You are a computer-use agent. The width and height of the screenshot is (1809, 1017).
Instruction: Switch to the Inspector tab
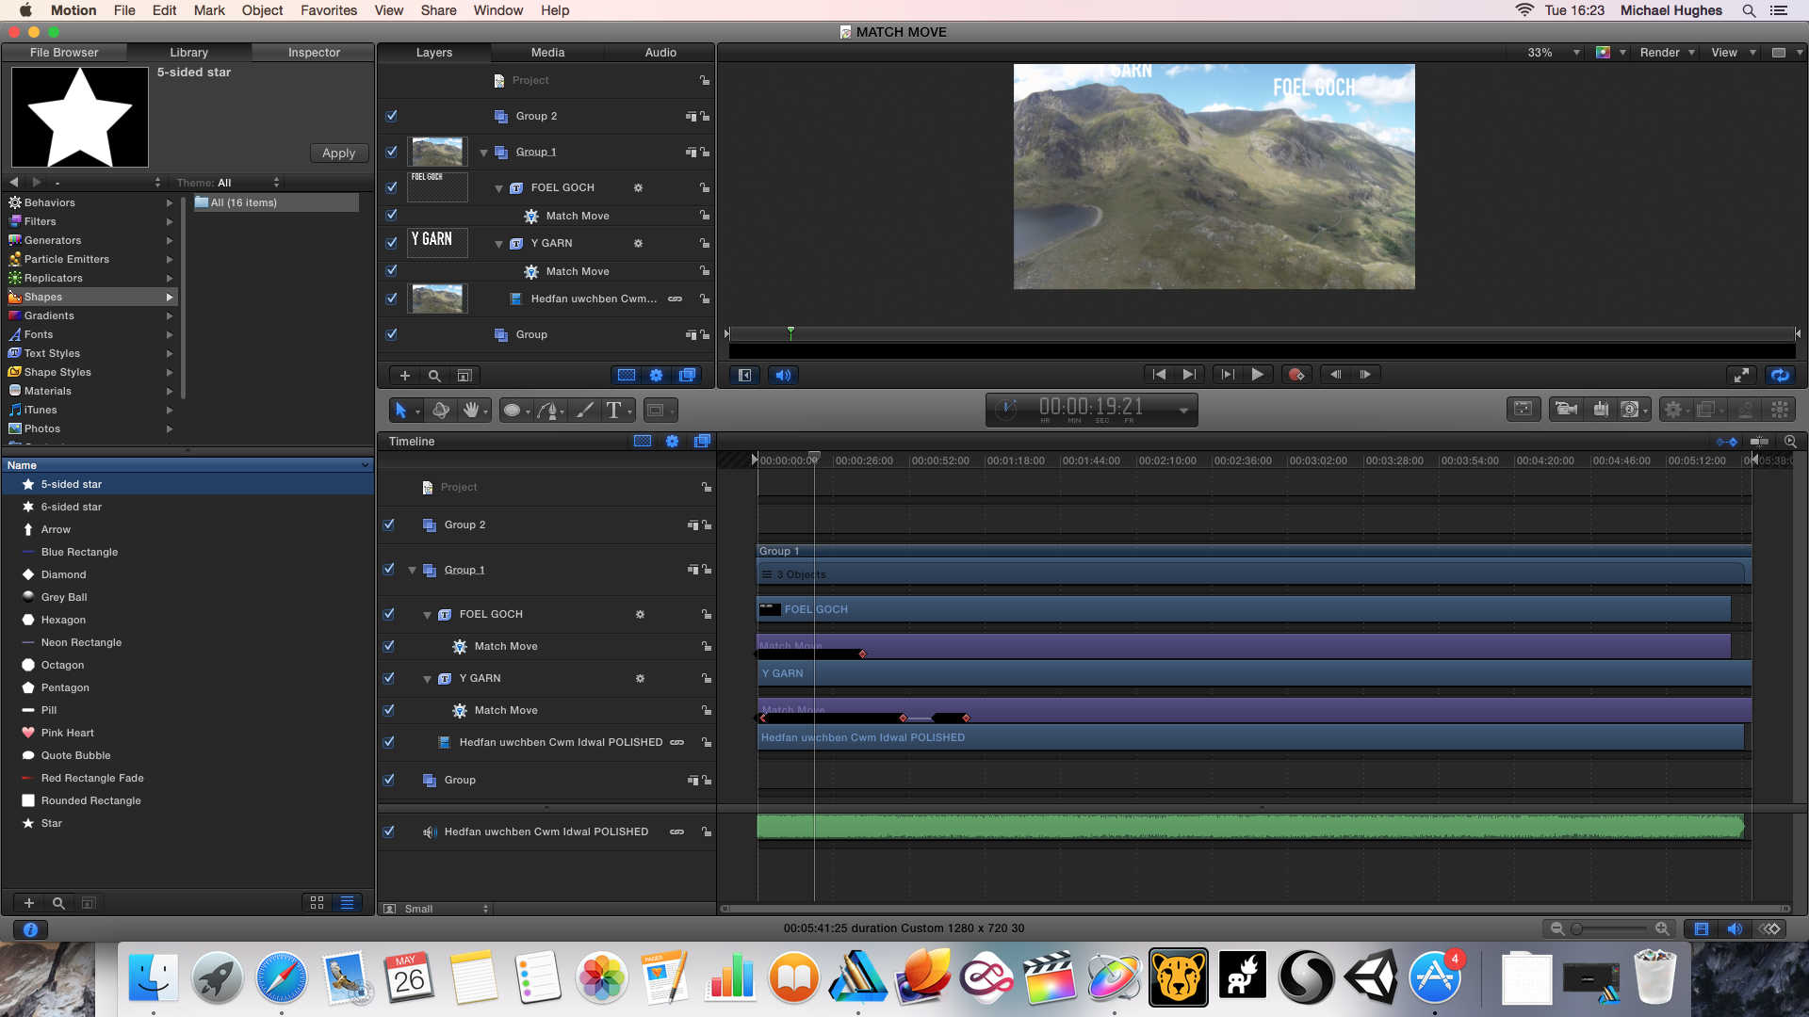(314, 53)
